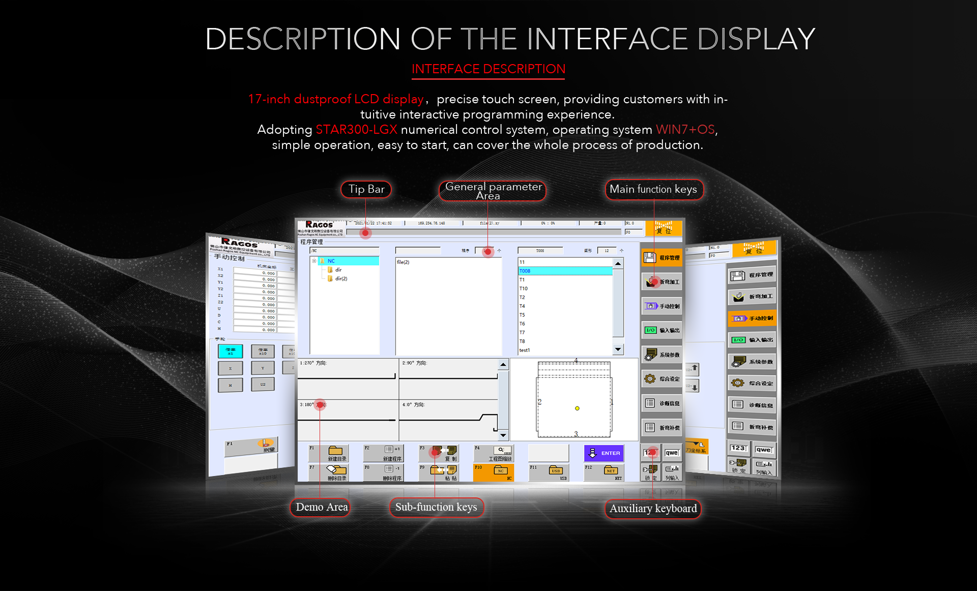The image size is (977, 591).
Task: Select the 综合设定 (General Settings) icon
Action: coord(667,380)
